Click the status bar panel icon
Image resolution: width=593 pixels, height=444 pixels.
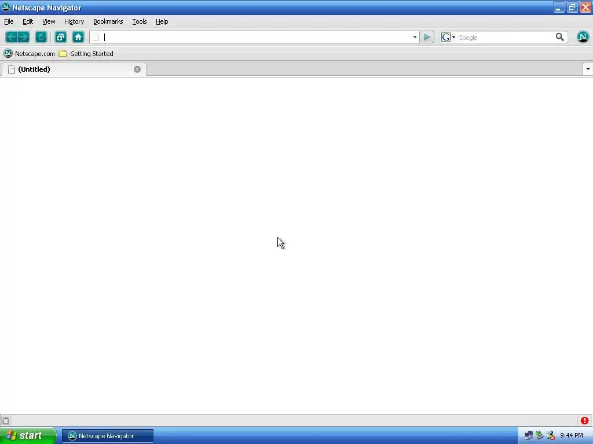pyautogui.click(x=6, y=421)
